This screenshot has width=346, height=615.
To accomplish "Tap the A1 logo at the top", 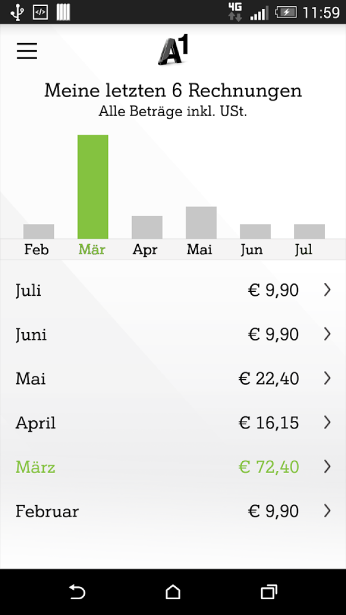I will [174, 51].
